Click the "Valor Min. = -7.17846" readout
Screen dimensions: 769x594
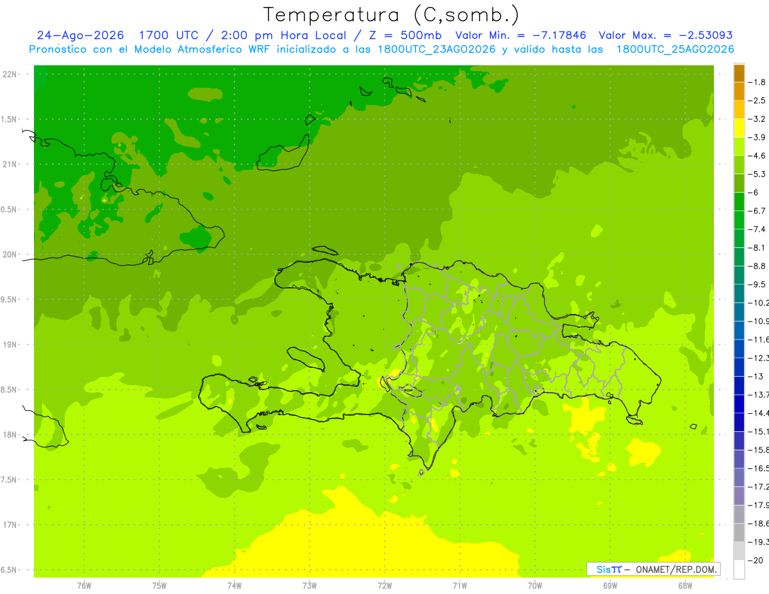pos(520,35)
